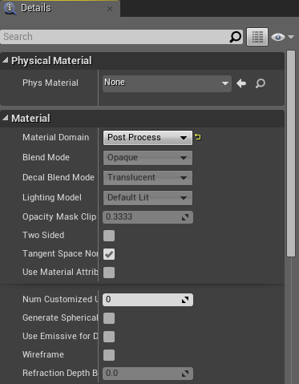Open the eye view options menu
The image size is (299, 384).
pyautogui.click(x=278, y=37)
